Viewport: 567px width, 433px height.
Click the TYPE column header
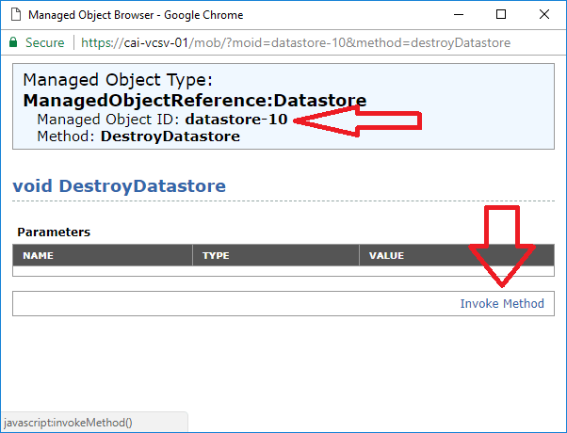coord(216,255)
